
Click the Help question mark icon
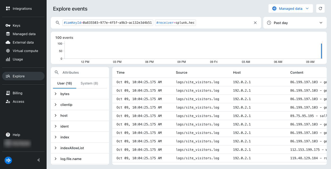tap(8, 135)
